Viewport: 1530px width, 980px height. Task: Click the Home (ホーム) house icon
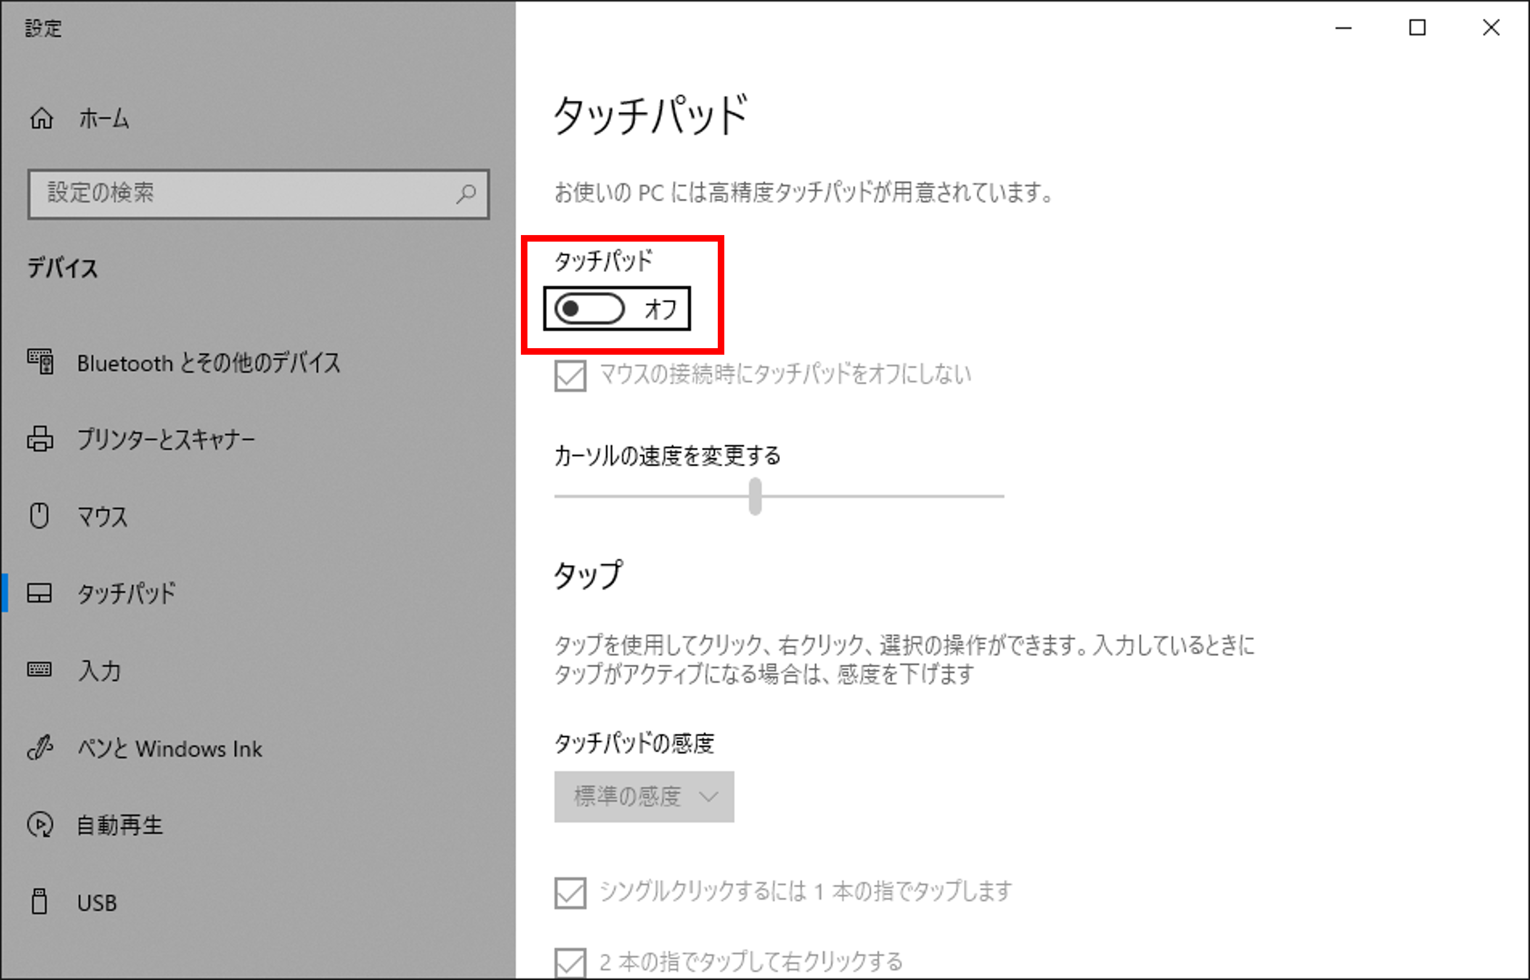tap(42, 118)
